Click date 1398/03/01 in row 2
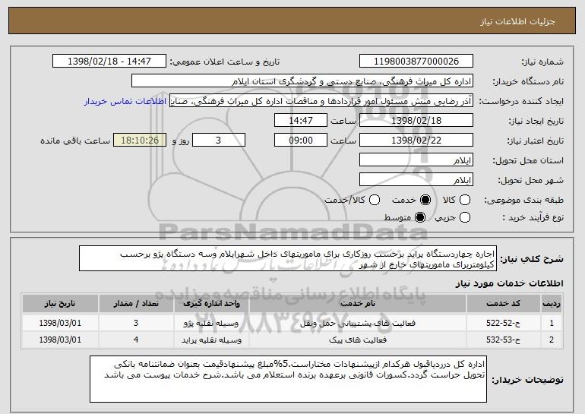Viewport: 585px width, 414px height. (x=60, y=340)
